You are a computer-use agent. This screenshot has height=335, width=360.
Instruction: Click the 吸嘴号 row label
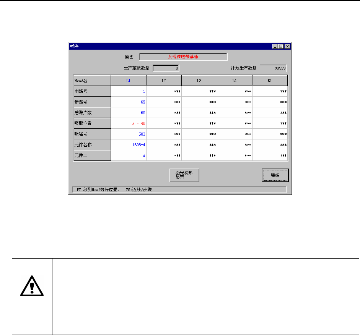(x=92, y=134)
